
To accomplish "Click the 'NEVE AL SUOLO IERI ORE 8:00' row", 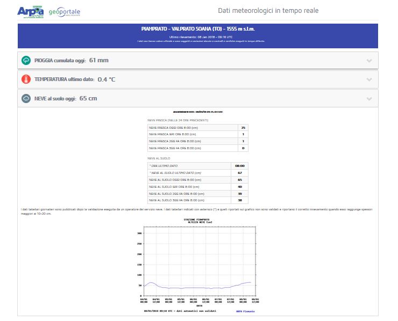I will (x=198, y=187).
